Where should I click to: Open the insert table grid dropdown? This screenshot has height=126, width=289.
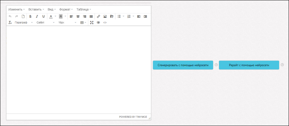(x=83, y=23)
